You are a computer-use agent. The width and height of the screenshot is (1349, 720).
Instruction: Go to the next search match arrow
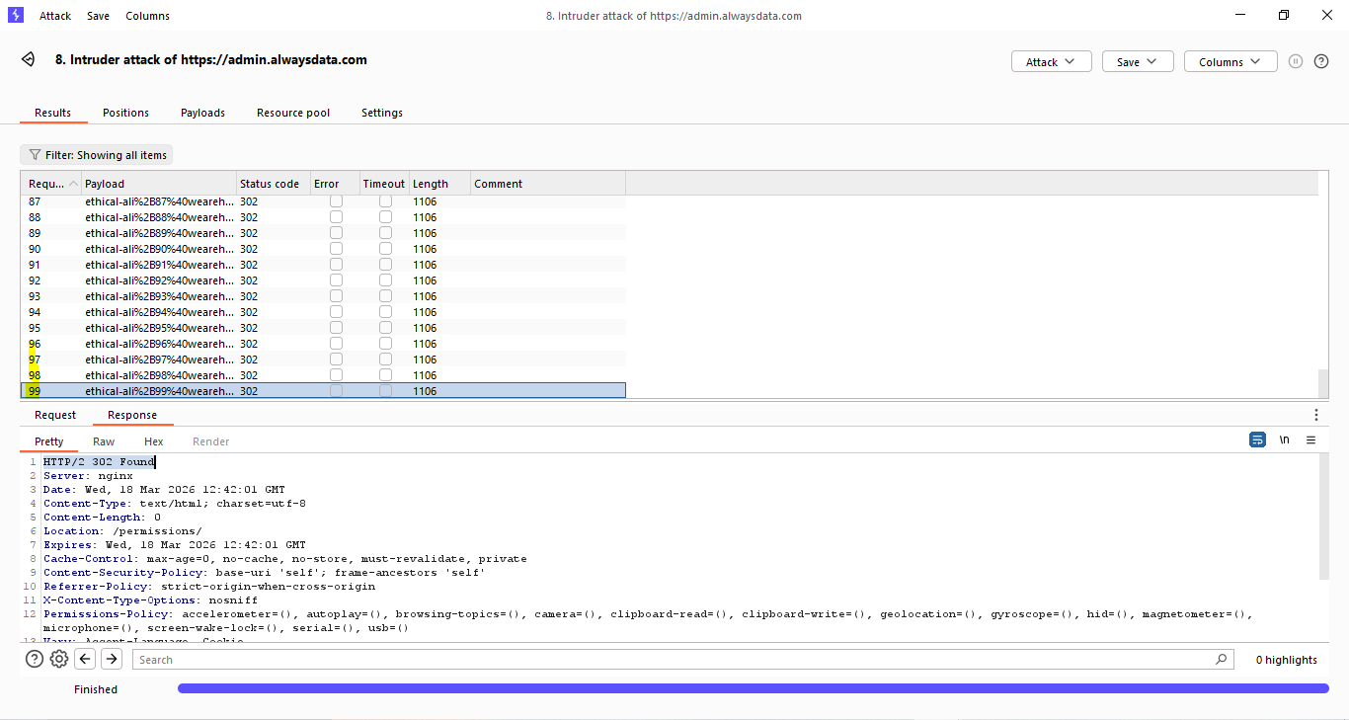pos(112,660)
